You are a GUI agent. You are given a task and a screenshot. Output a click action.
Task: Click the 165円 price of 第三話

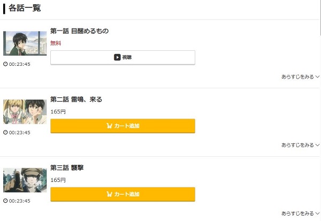(x=58, y=180)
